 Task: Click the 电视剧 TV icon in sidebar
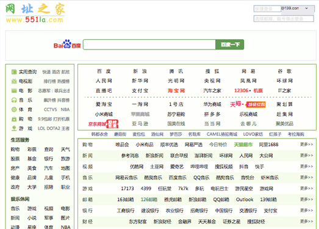click(14, 81)
